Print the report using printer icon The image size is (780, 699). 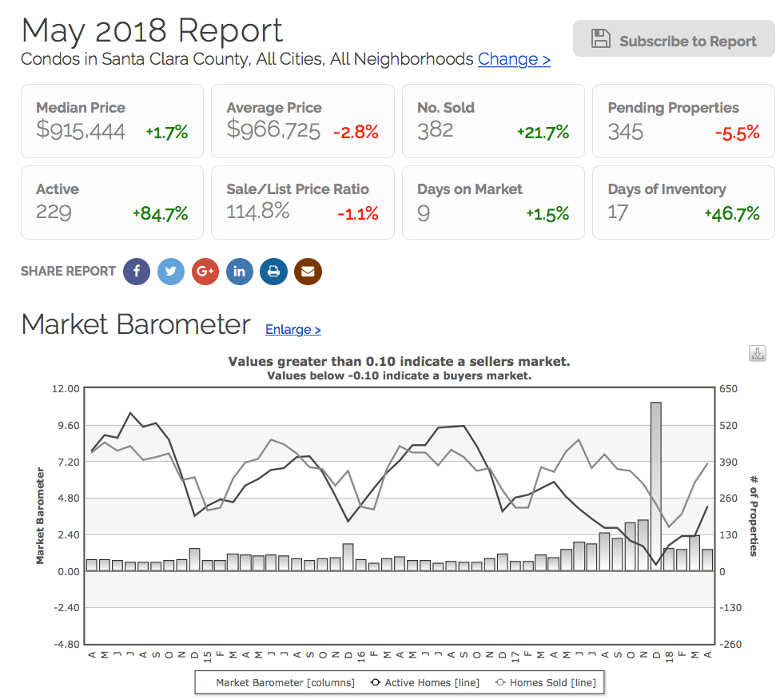[x=273, y=272]
